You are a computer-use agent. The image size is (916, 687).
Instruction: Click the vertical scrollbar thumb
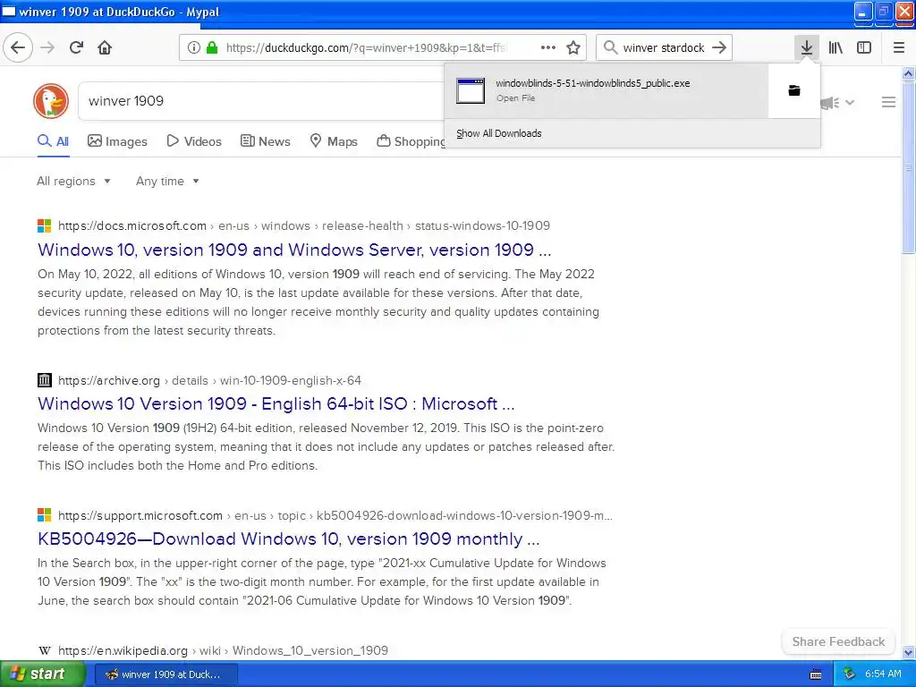[908, 167]
